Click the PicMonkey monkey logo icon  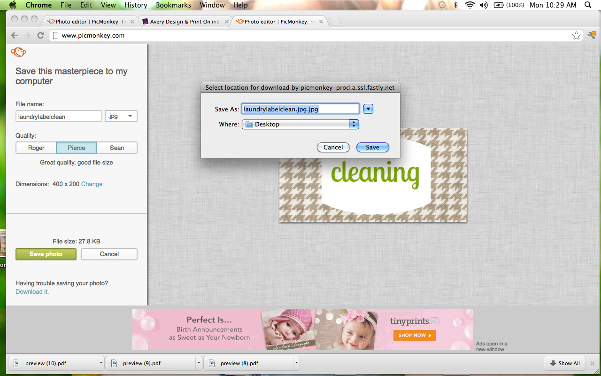(18, 52)
